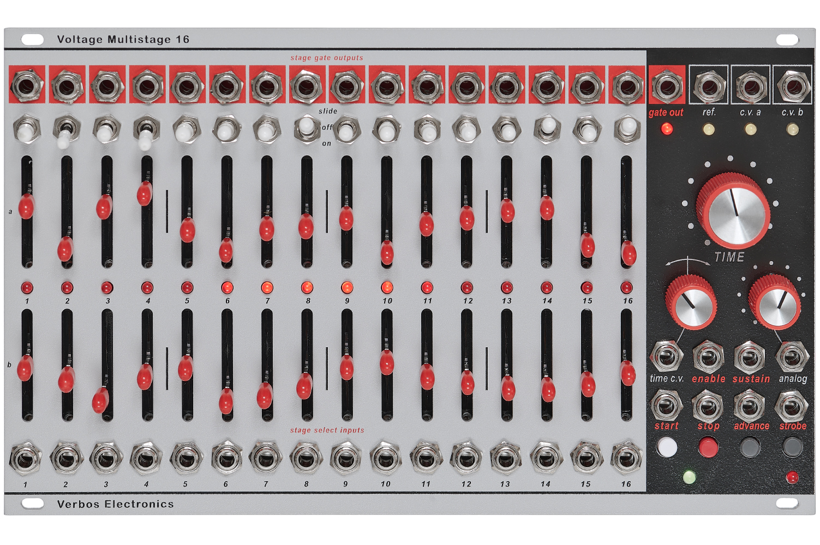This screenshot has width=820, height=545.
Task: Click the gate out jack
Action: coord(667,86)
